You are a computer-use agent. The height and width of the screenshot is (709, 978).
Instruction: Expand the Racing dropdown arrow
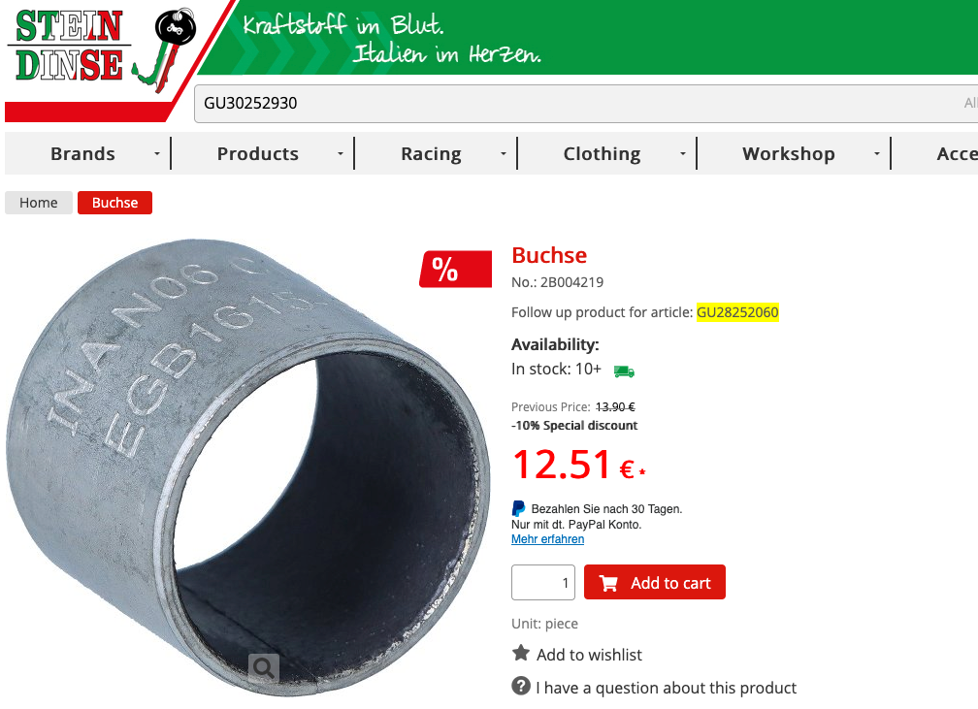coord(504,153)
